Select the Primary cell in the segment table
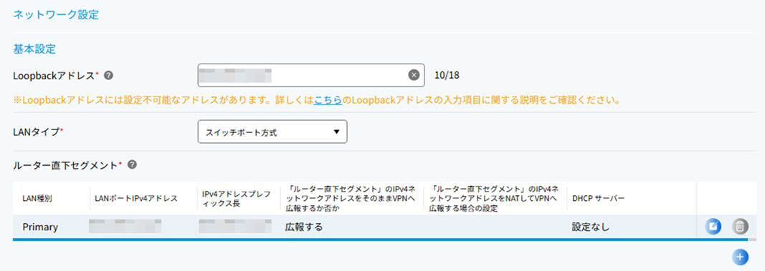This screenshot has width=765, height=271. 40,227
